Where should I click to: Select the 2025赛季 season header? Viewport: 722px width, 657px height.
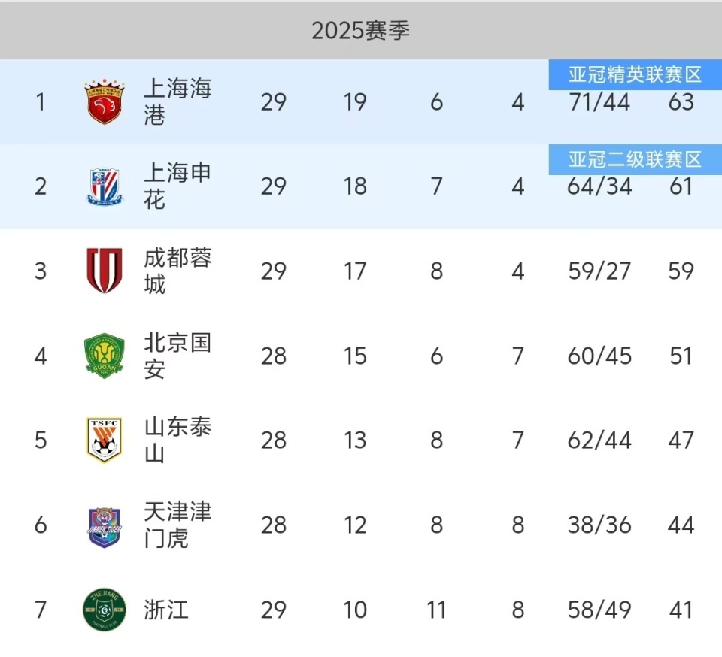(x=361, y=30)
